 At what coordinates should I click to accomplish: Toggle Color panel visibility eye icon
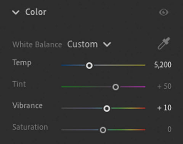coord(164,13)
